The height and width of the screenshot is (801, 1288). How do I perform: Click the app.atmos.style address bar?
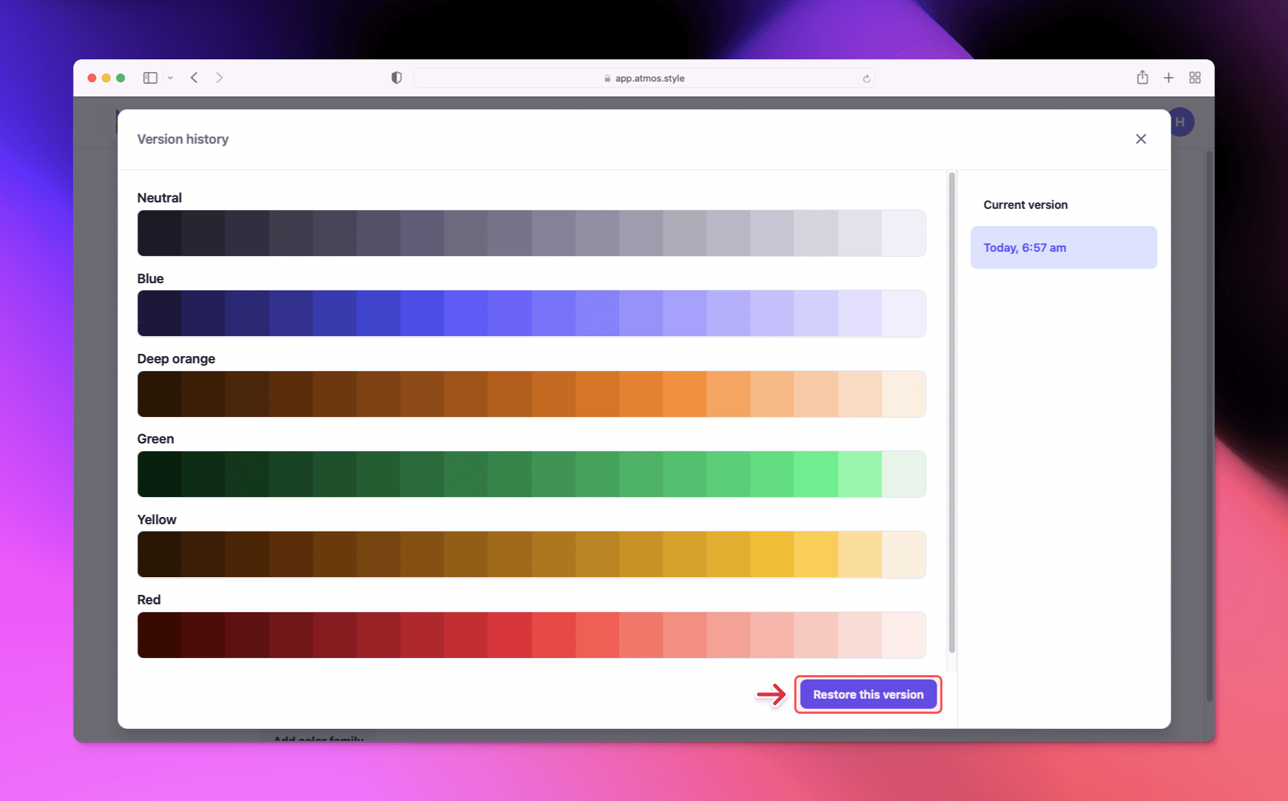point(644,78)
